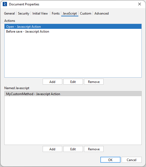Switch to the Advanced tab

point(101,13)
